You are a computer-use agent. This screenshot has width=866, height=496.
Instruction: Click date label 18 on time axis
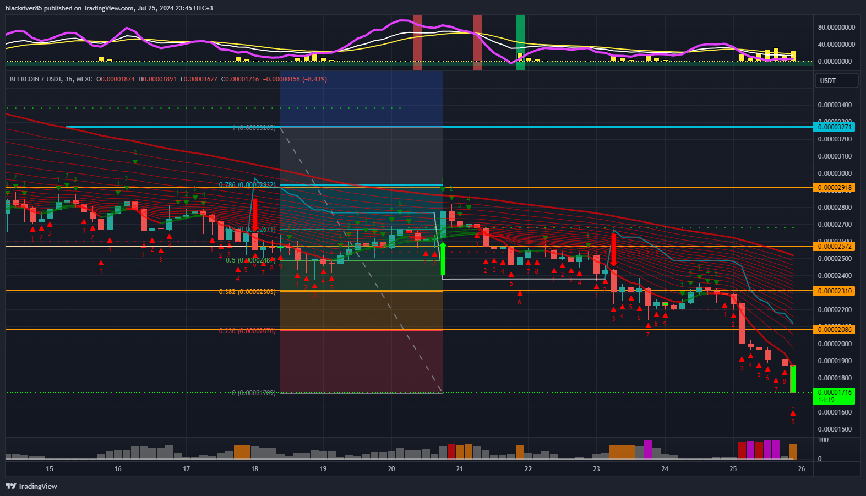click(254, 469)
